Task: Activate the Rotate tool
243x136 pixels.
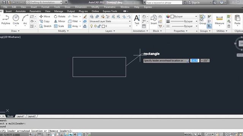Action: 60,17
